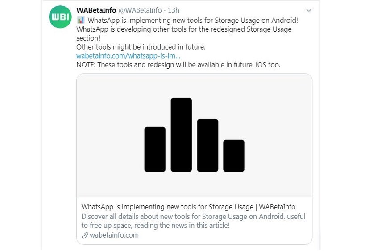Image resolution: width=369 pixels, height=251 pixels.
Task: Open the WABetaInfo display name profile
Action: point(96,10)
